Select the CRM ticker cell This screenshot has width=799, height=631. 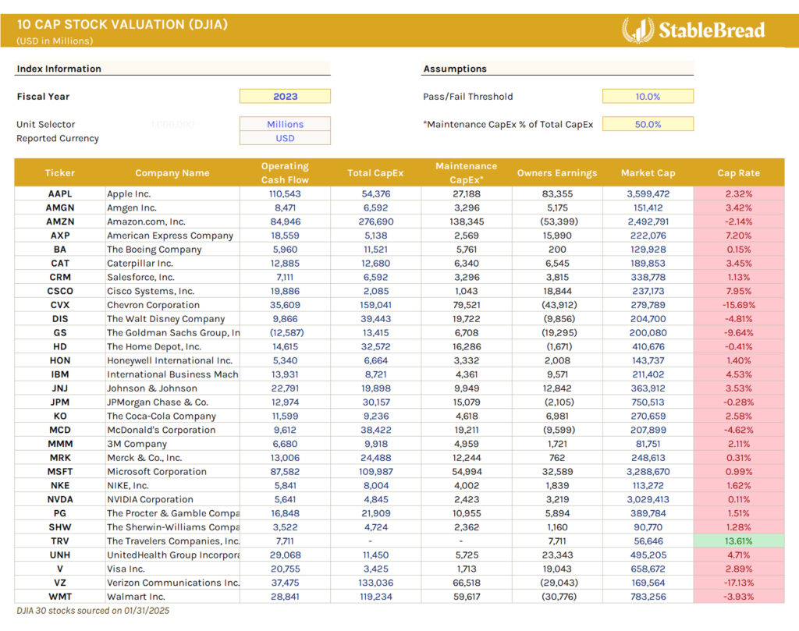click(59, 277)
